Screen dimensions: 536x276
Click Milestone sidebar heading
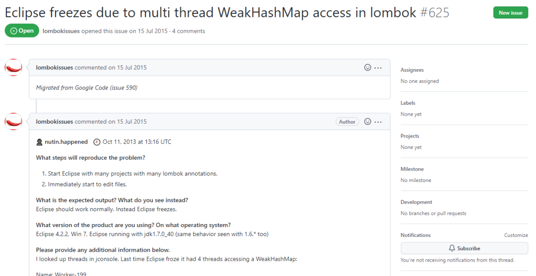412,169
